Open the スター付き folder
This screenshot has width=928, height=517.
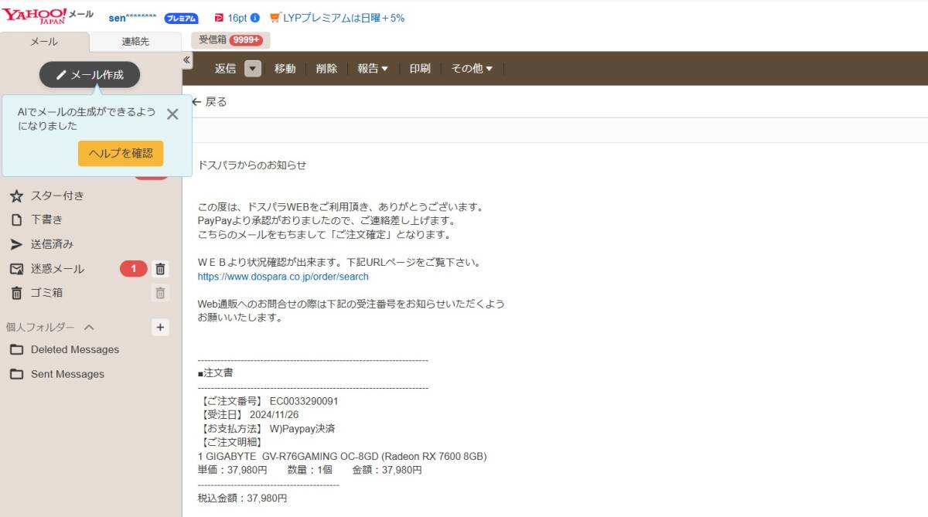58,196
